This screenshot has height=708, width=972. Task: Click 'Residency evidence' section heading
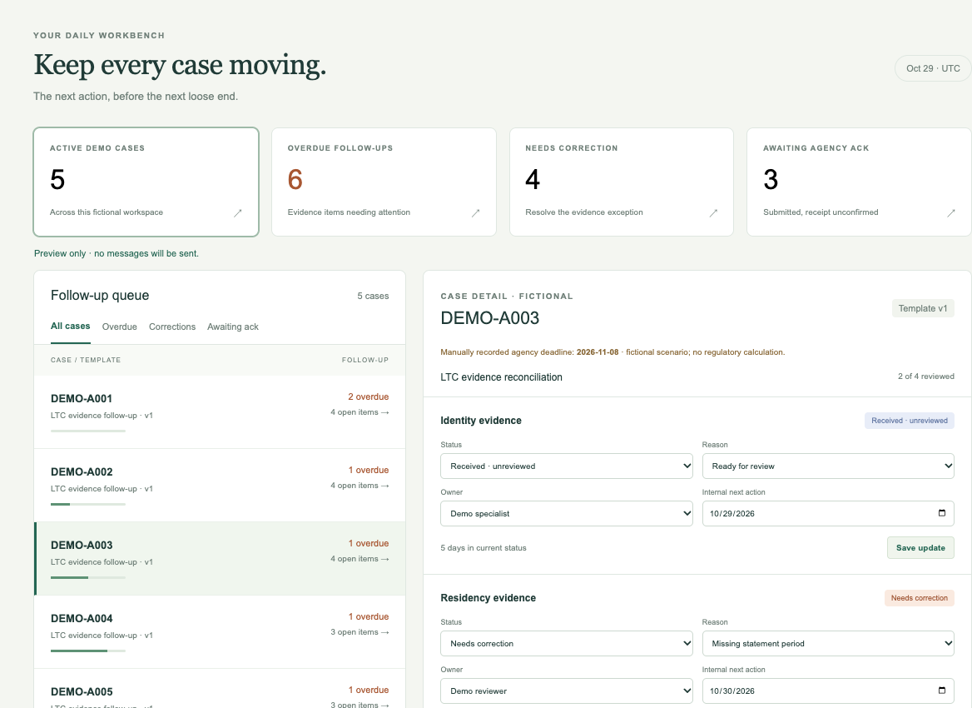pos(488,598)
